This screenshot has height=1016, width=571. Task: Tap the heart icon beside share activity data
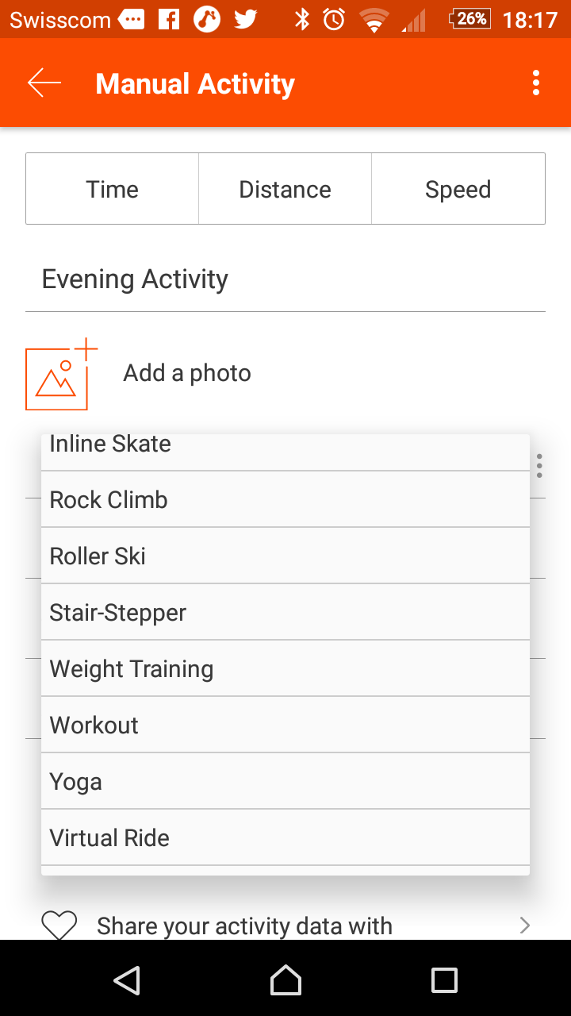[x=59, y=926]
